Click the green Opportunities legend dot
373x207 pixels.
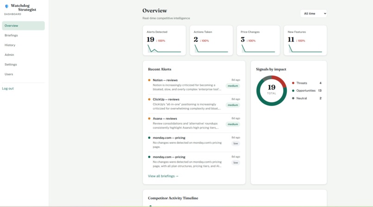[293, 90]
